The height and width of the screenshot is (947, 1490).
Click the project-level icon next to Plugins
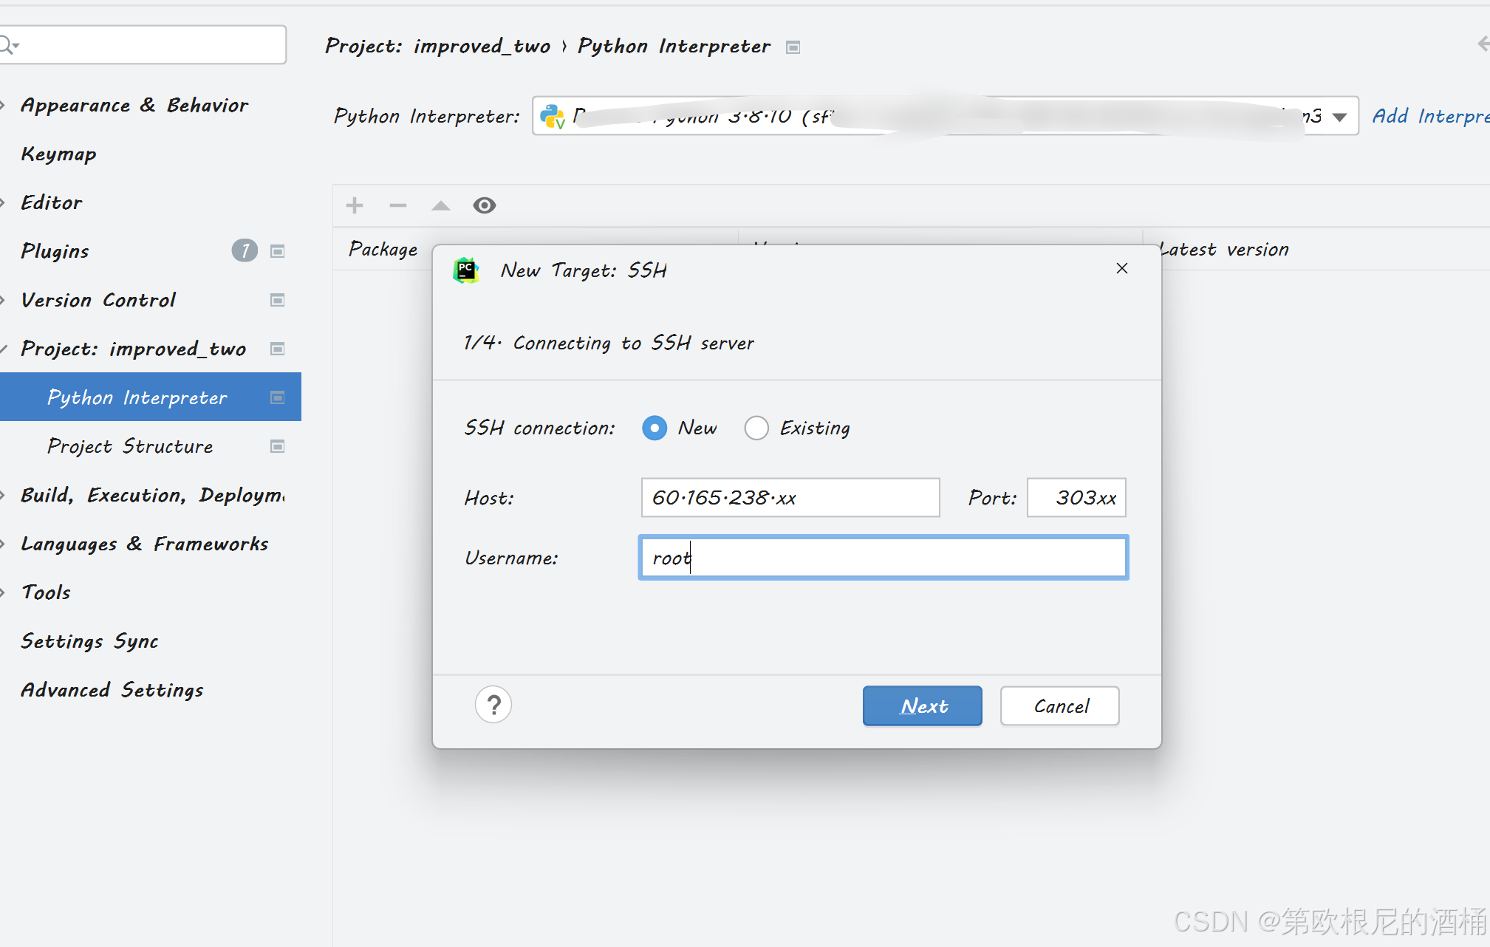coord(278,251)
